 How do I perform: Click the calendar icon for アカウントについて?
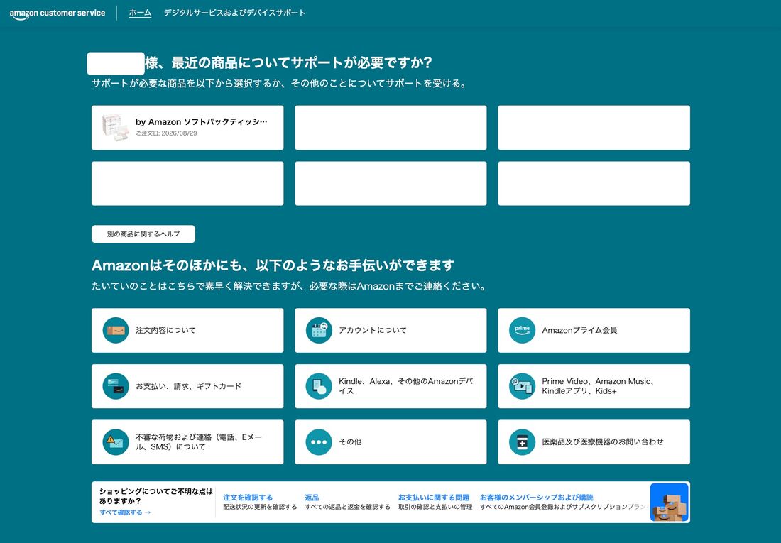tap(319, 330)
